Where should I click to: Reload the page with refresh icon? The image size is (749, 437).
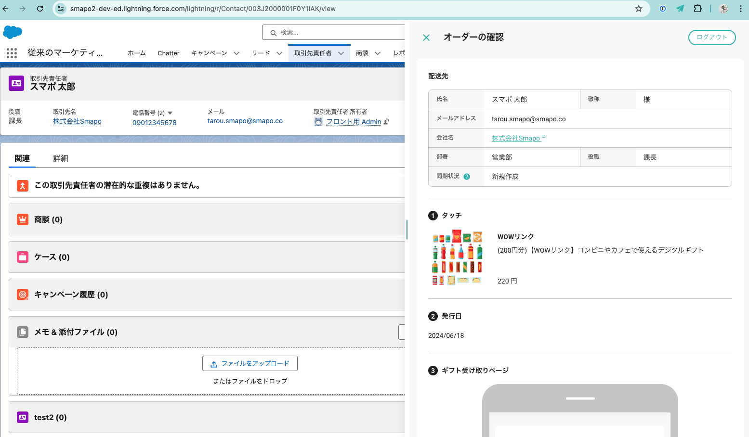point(40,9)
